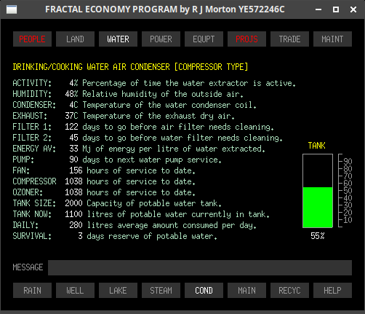
Task: Open the HELP page
Action: coord(332,290)
